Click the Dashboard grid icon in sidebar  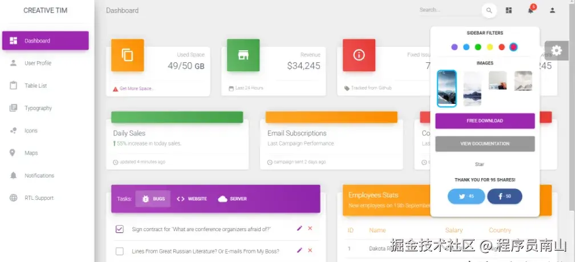(14, 41)
